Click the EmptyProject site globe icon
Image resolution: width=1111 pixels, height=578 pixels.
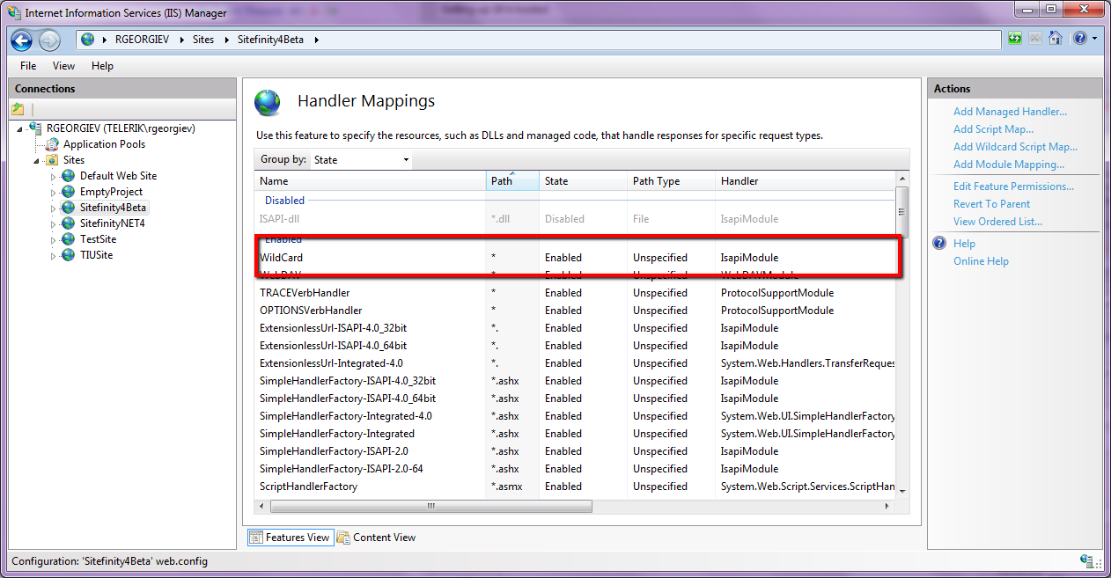click(x=68, y=192)
